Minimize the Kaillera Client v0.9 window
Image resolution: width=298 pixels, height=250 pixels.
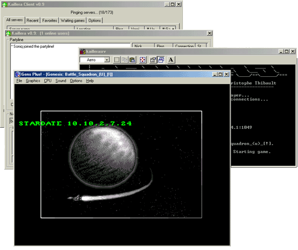[x=167, y=4]
